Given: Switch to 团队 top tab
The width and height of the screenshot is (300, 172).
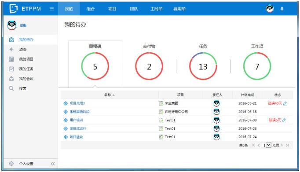Looking at the screenshot, I should (134, 9).
